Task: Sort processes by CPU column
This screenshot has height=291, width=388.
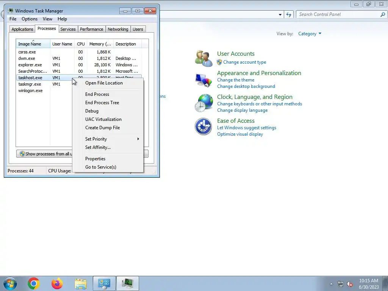Action: [81, 44]
